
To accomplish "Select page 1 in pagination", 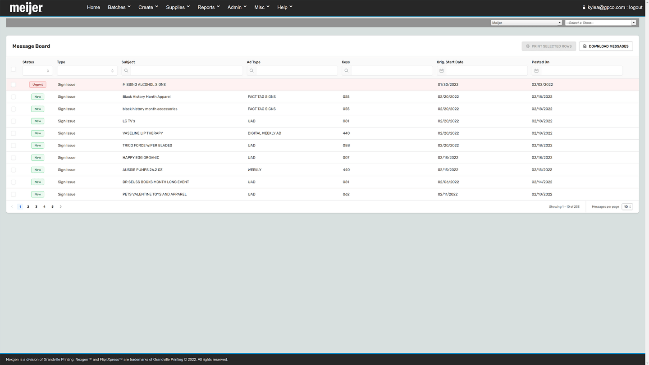I will (20, 207).
